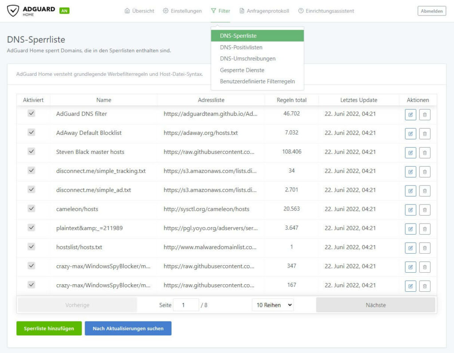Click Sperrliste hinzufügen
The height and width of the screenshot is (353, 454).
(x=49, y=328)
